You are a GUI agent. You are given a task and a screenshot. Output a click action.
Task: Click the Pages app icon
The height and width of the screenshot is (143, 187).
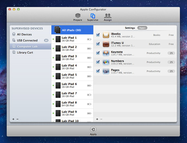click(x=106, y=71)
